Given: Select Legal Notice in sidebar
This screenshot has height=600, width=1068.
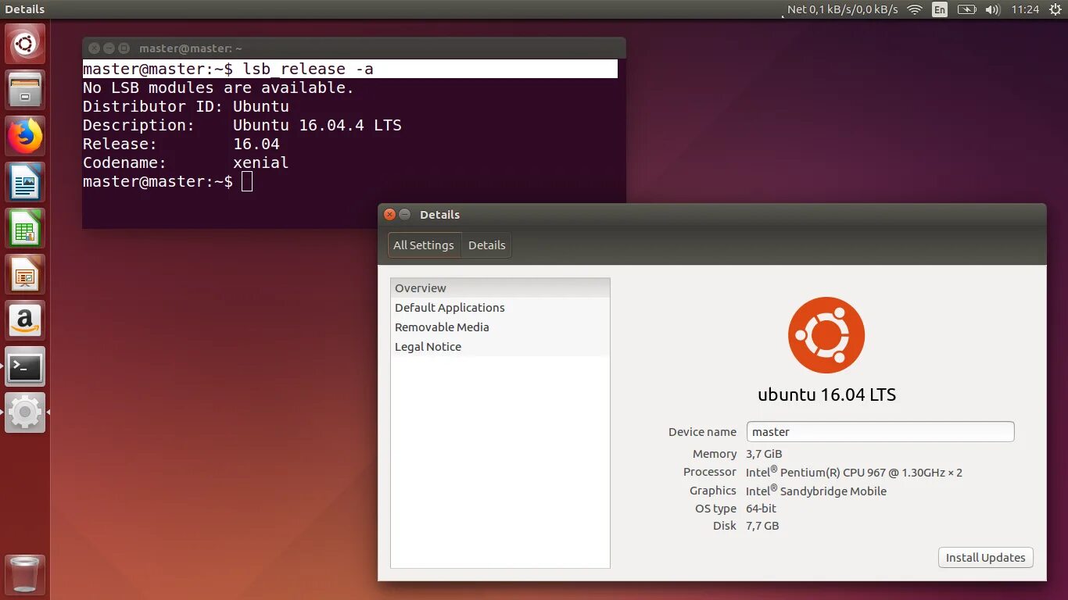Looking at the screenshot, I should pos(500,347).
